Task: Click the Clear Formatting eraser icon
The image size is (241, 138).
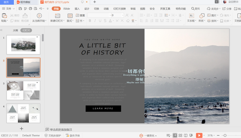Action: pos(128,21)
